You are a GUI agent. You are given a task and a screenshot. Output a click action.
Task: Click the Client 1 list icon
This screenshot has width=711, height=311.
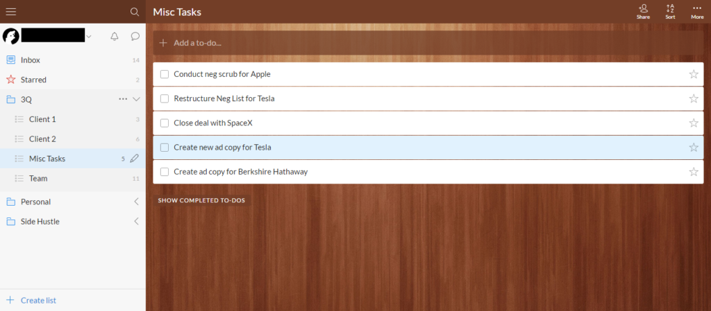[x=19, y=119]
